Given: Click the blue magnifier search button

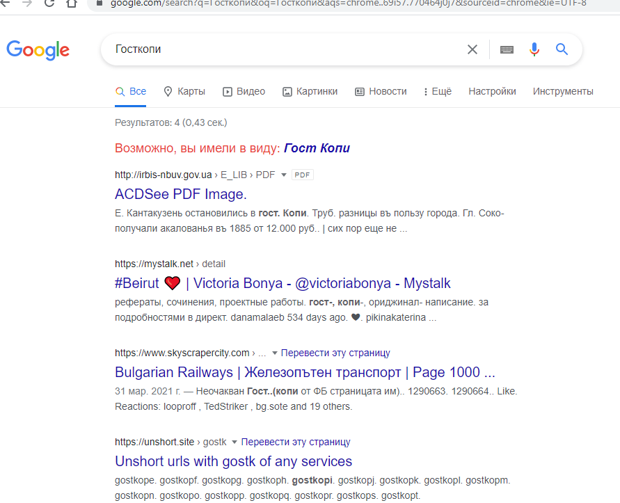Looking at the screenshot, I should [x=562, y=49].
